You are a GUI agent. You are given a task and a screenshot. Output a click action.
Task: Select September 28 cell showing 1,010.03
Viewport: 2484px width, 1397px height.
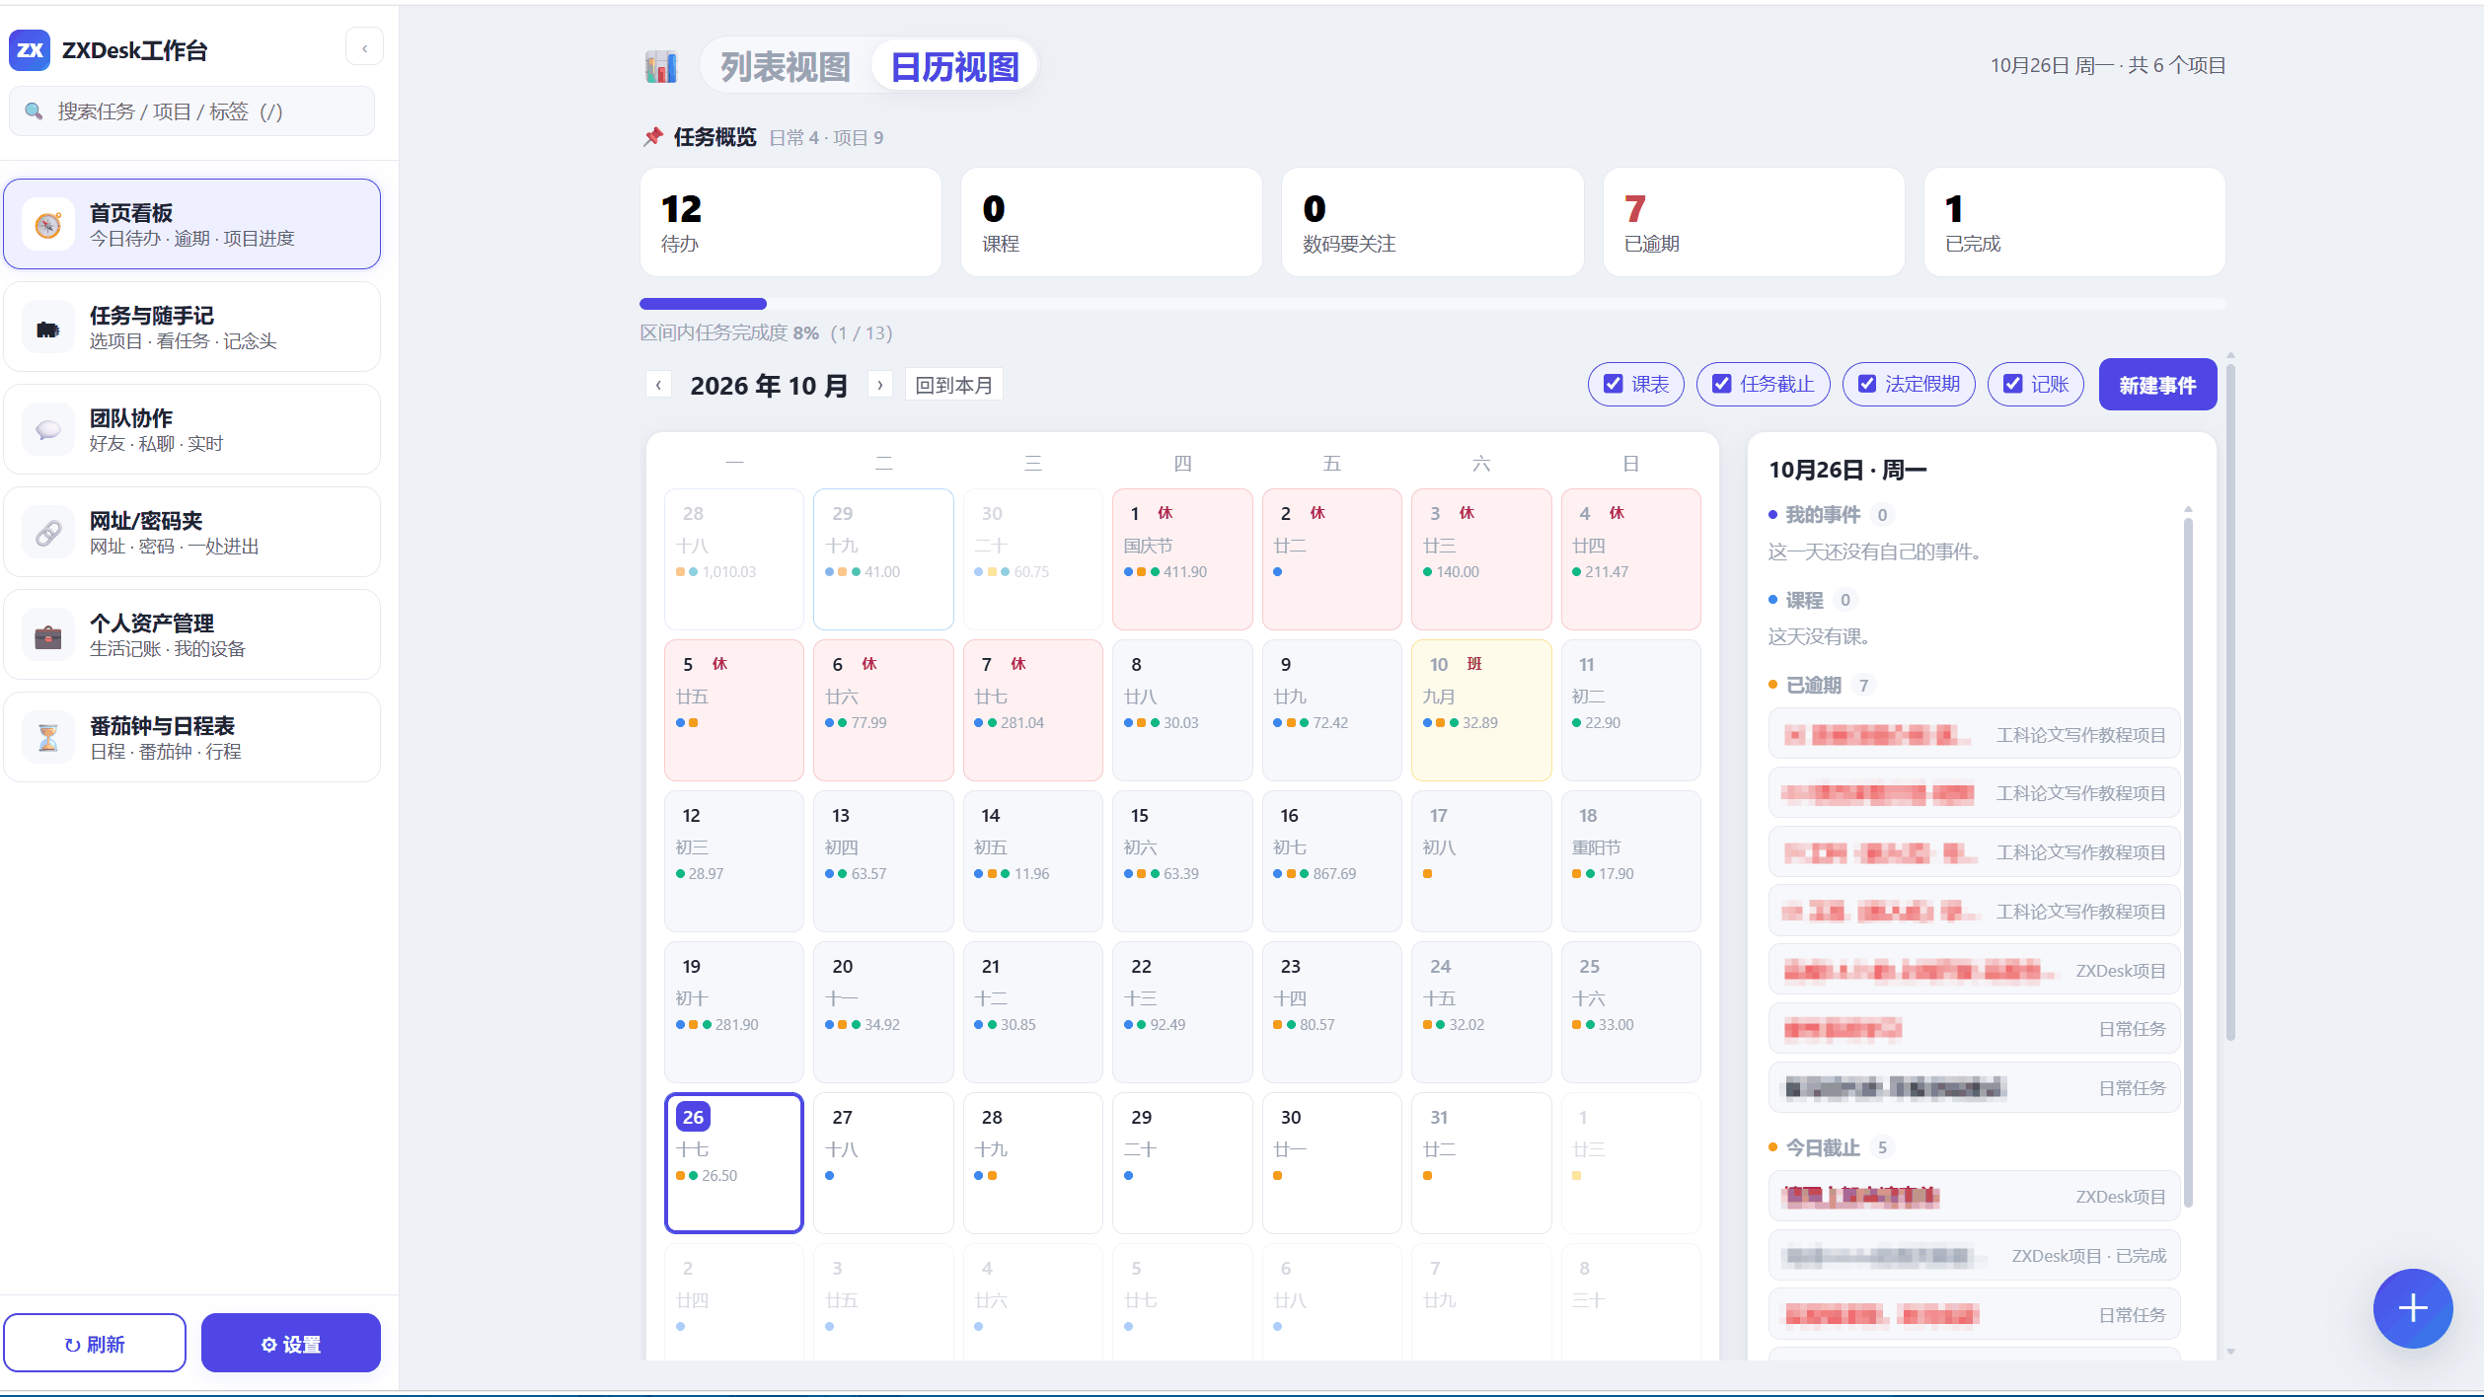(734, 559)
